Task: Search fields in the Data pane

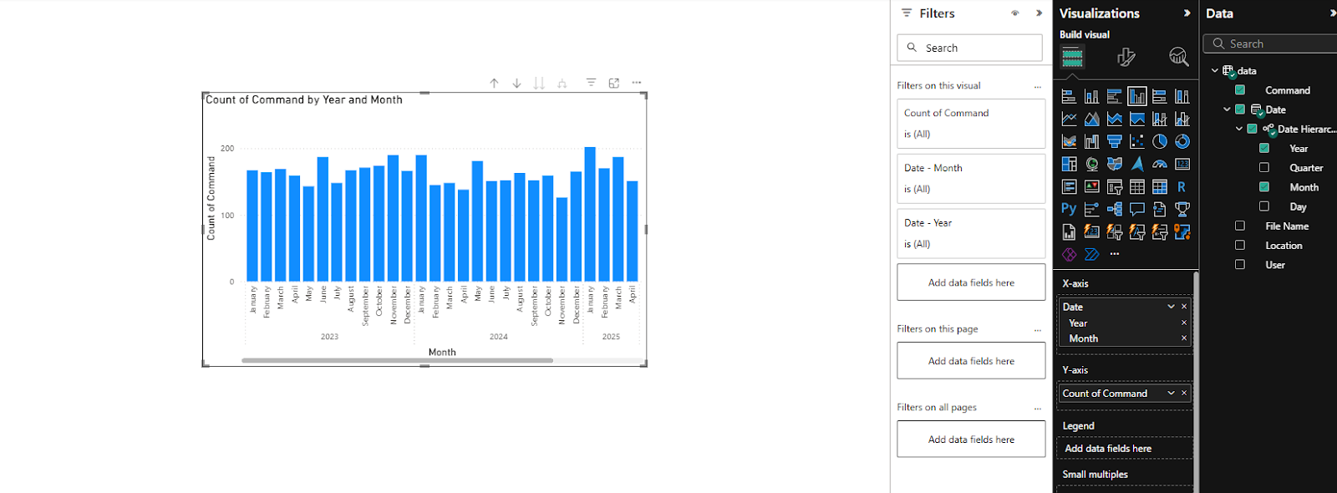Action: click(1270, 43)
